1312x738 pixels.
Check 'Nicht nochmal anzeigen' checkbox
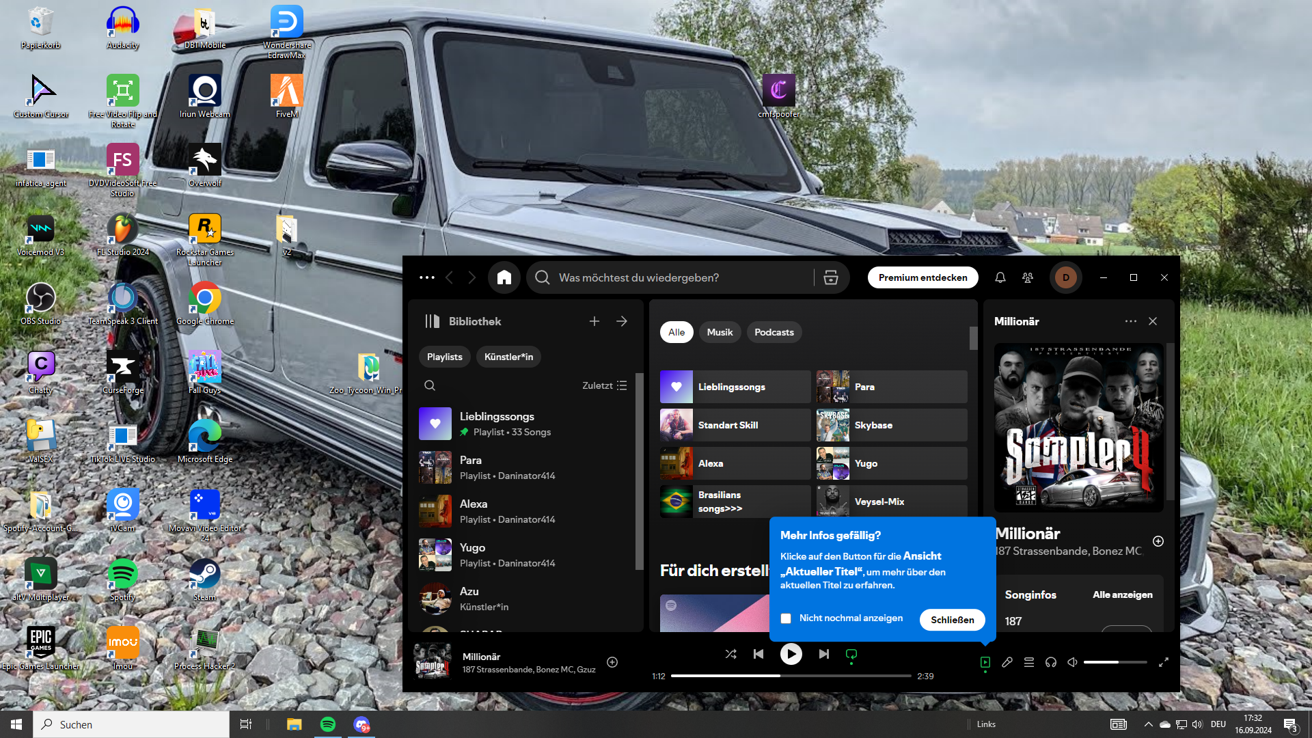coord(786,618)
